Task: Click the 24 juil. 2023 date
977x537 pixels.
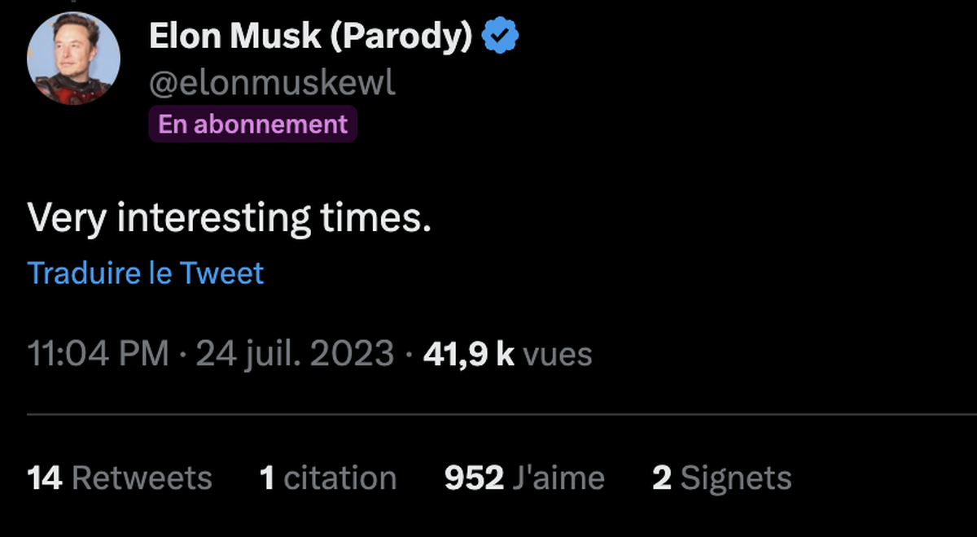Action: click(x=295, y=354)
